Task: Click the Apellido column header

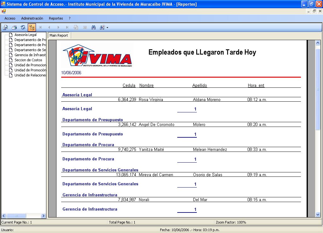Action: point(200,85)
